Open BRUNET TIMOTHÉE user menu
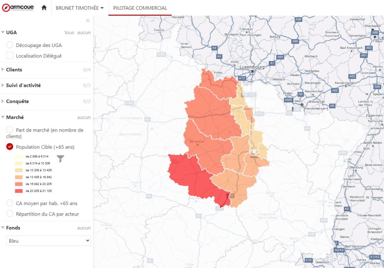This screenshot has height=268, width=384. pyautogui.click(x=79, y=8)
